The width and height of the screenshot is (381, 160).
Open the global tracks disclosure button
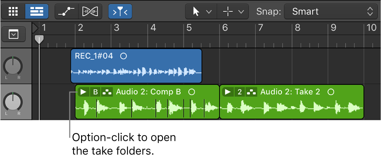(14, 35)
